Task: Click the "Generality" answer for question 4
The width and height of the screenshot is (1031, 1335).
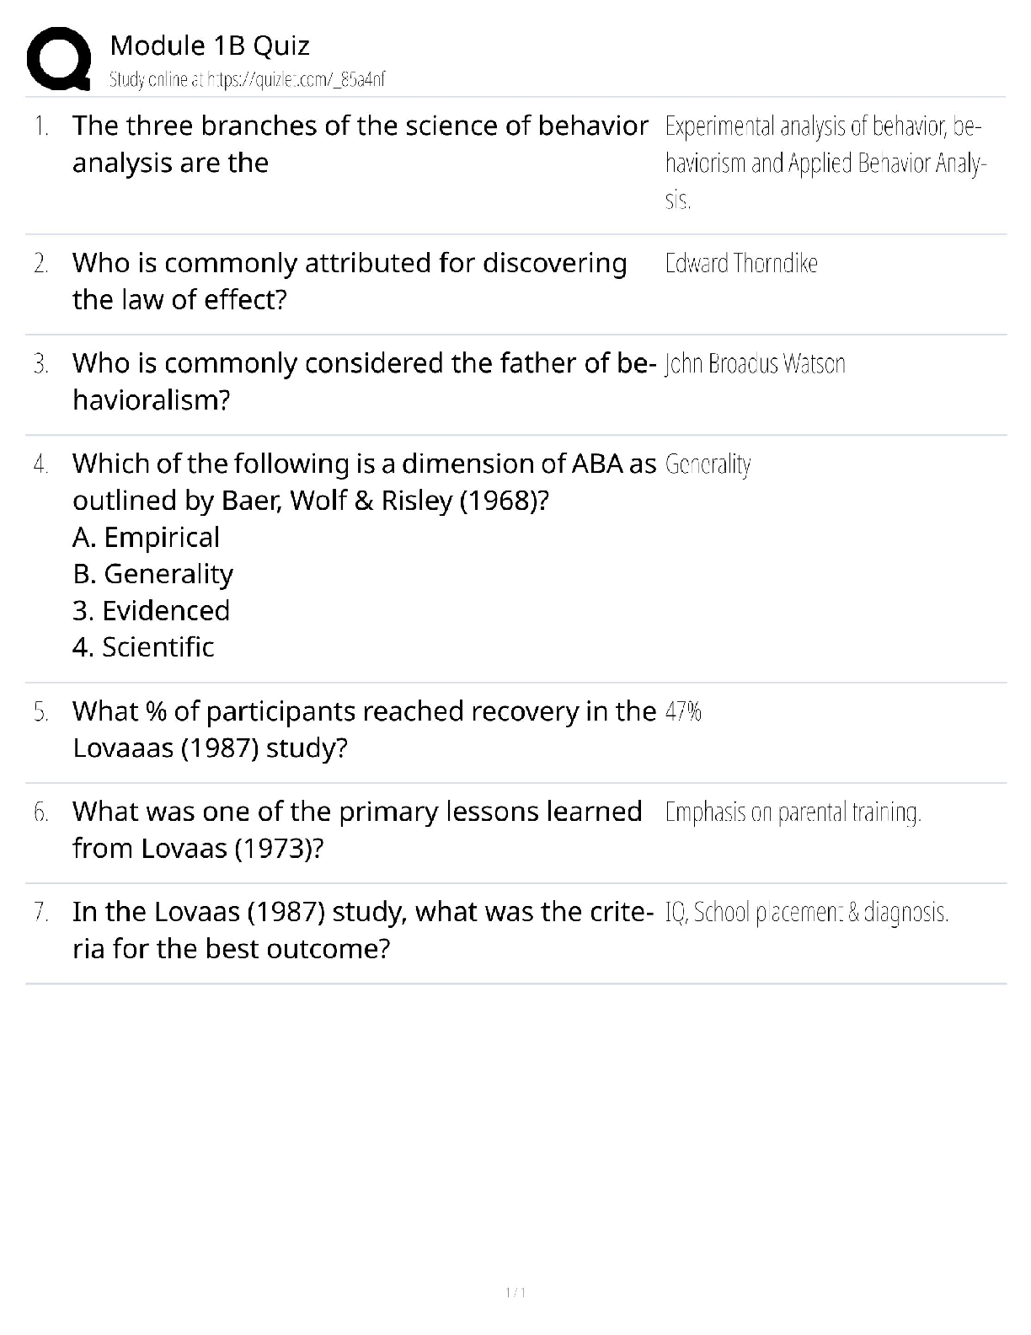Action: click(x=708, y=464)
